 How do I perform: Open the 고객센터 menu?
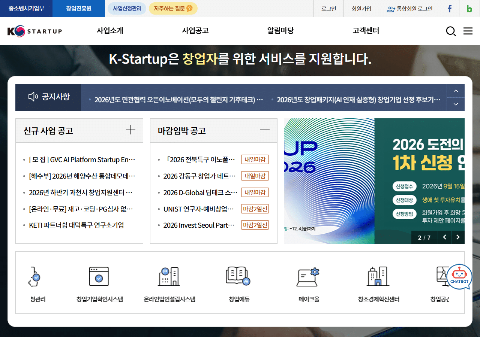[x=366, y=31]
